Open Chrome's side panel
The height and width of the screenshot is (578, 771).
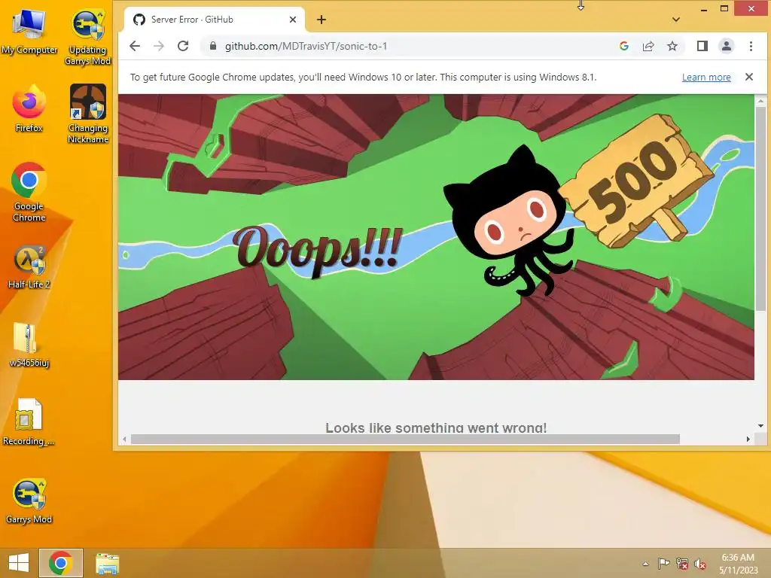[702, 46]
